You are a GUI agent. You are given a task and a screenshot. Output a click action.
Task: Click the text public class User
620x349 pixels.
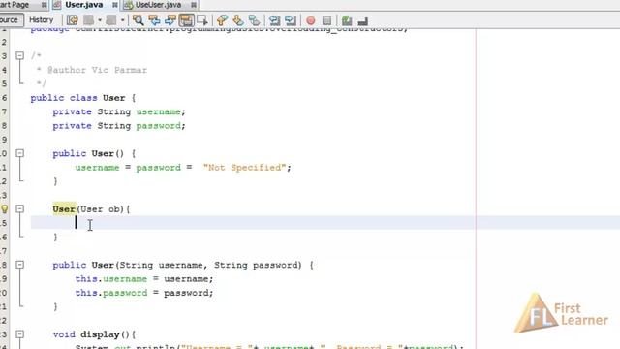coord(77,98)
